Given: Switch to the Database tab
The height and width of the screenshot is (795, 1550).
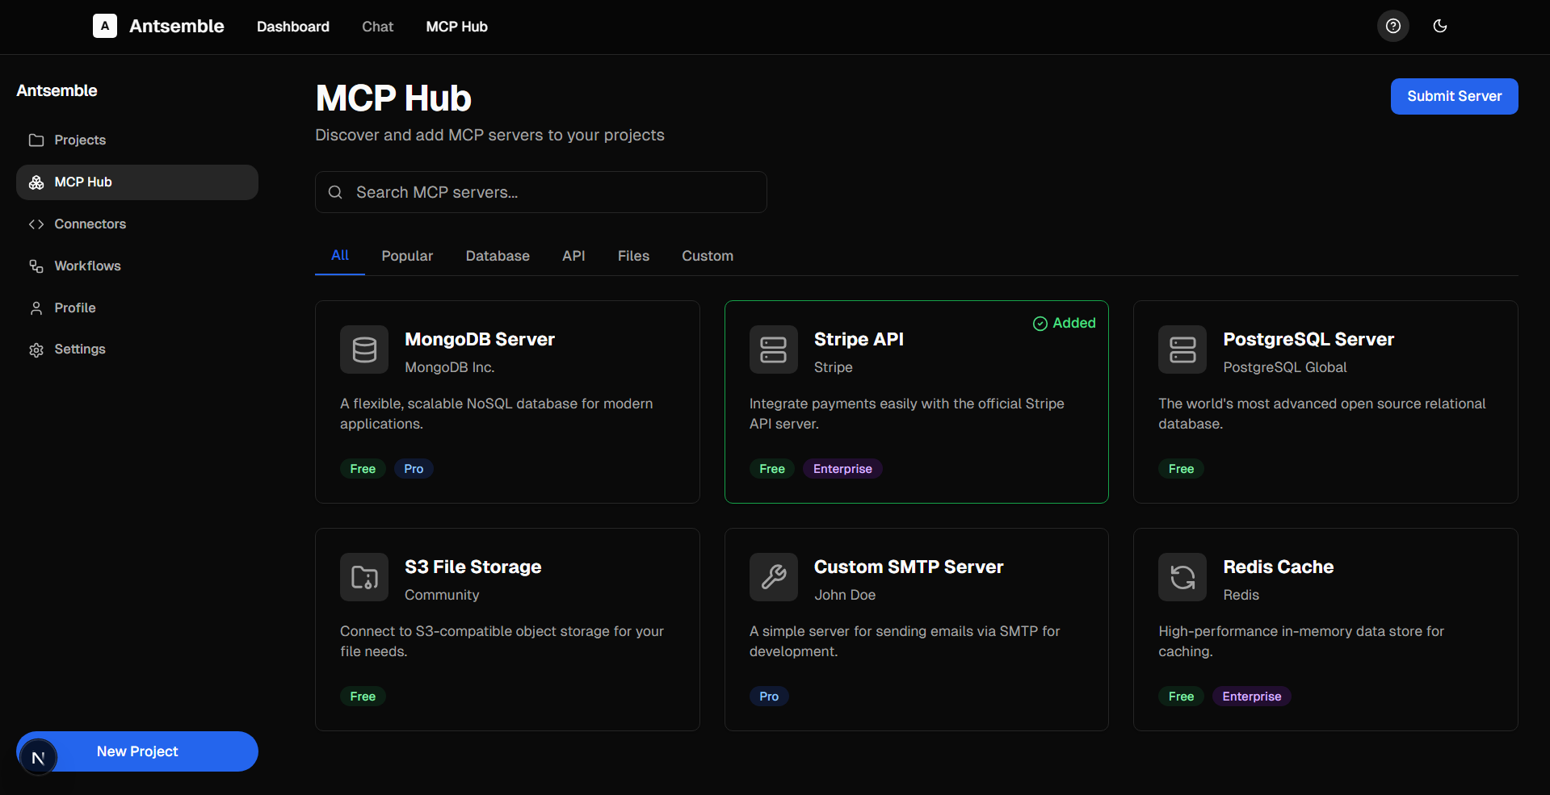Looking at the screenshot, I should 497,255.
